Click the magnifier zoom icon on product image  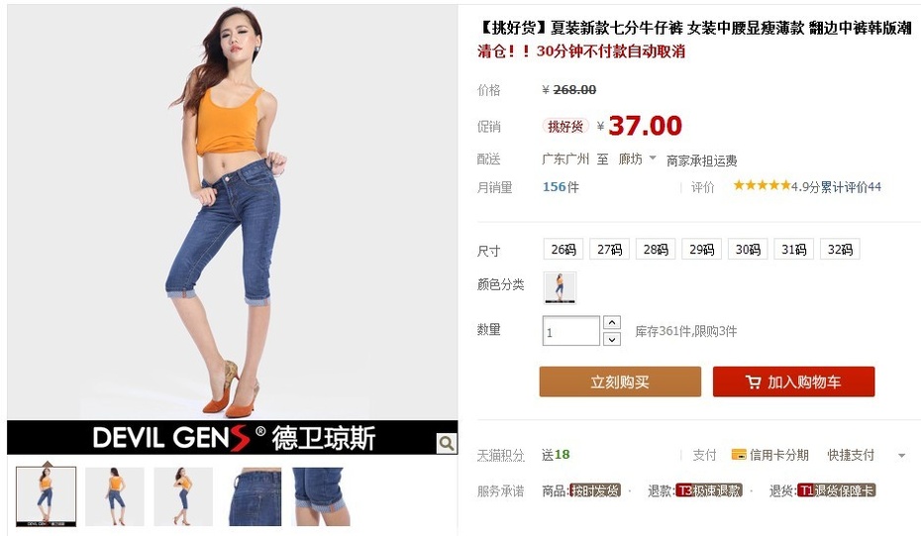447,443
